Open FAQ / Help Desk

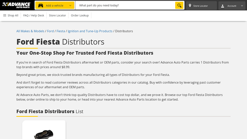tap(34, 15)
